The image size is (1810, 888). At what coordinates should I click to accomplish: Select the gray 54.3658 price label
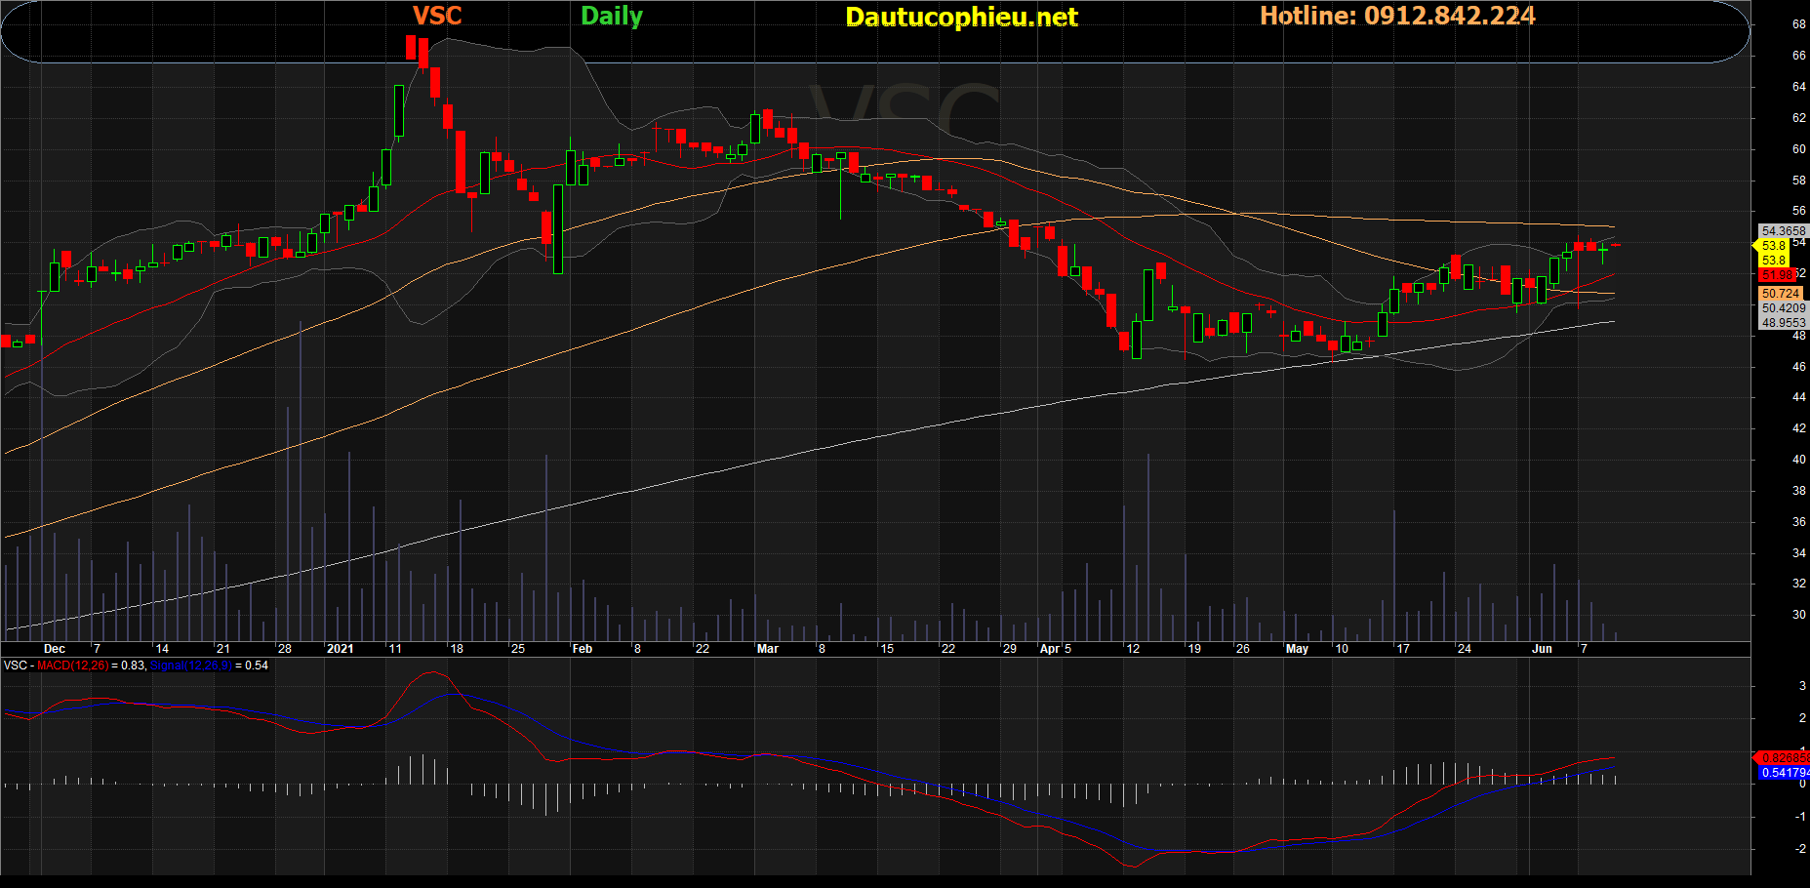click(1783, 231)
